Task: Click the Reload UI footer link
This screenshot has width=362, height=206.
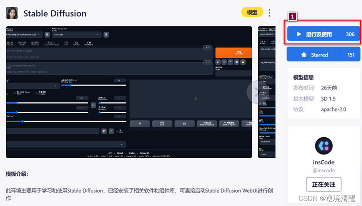Action: coord(144,153)
